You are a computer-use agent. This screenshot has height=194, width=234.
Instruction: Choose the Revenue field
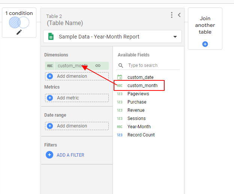(x=136, y=110)
